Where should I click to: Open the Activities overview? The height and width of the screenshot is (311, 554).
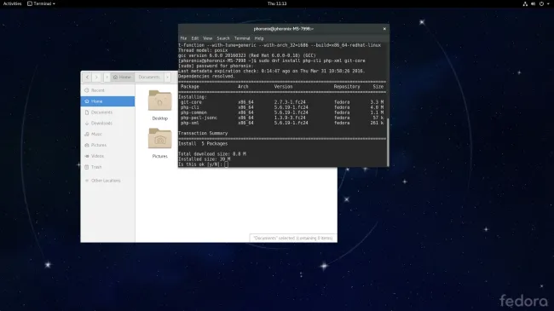tap(13, 3)
